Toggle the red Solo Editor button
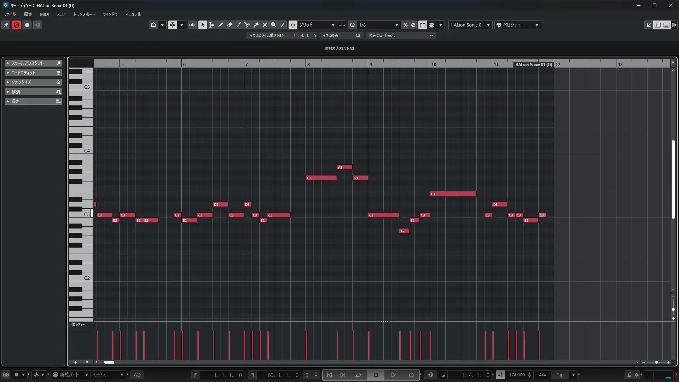The height and width of the screenshot is (382, 679). tap(16, 25)
